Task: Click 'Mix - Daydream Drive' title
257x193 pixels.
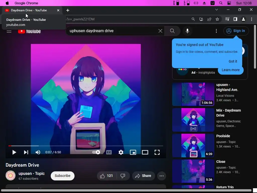Action: tap(228, 113)
